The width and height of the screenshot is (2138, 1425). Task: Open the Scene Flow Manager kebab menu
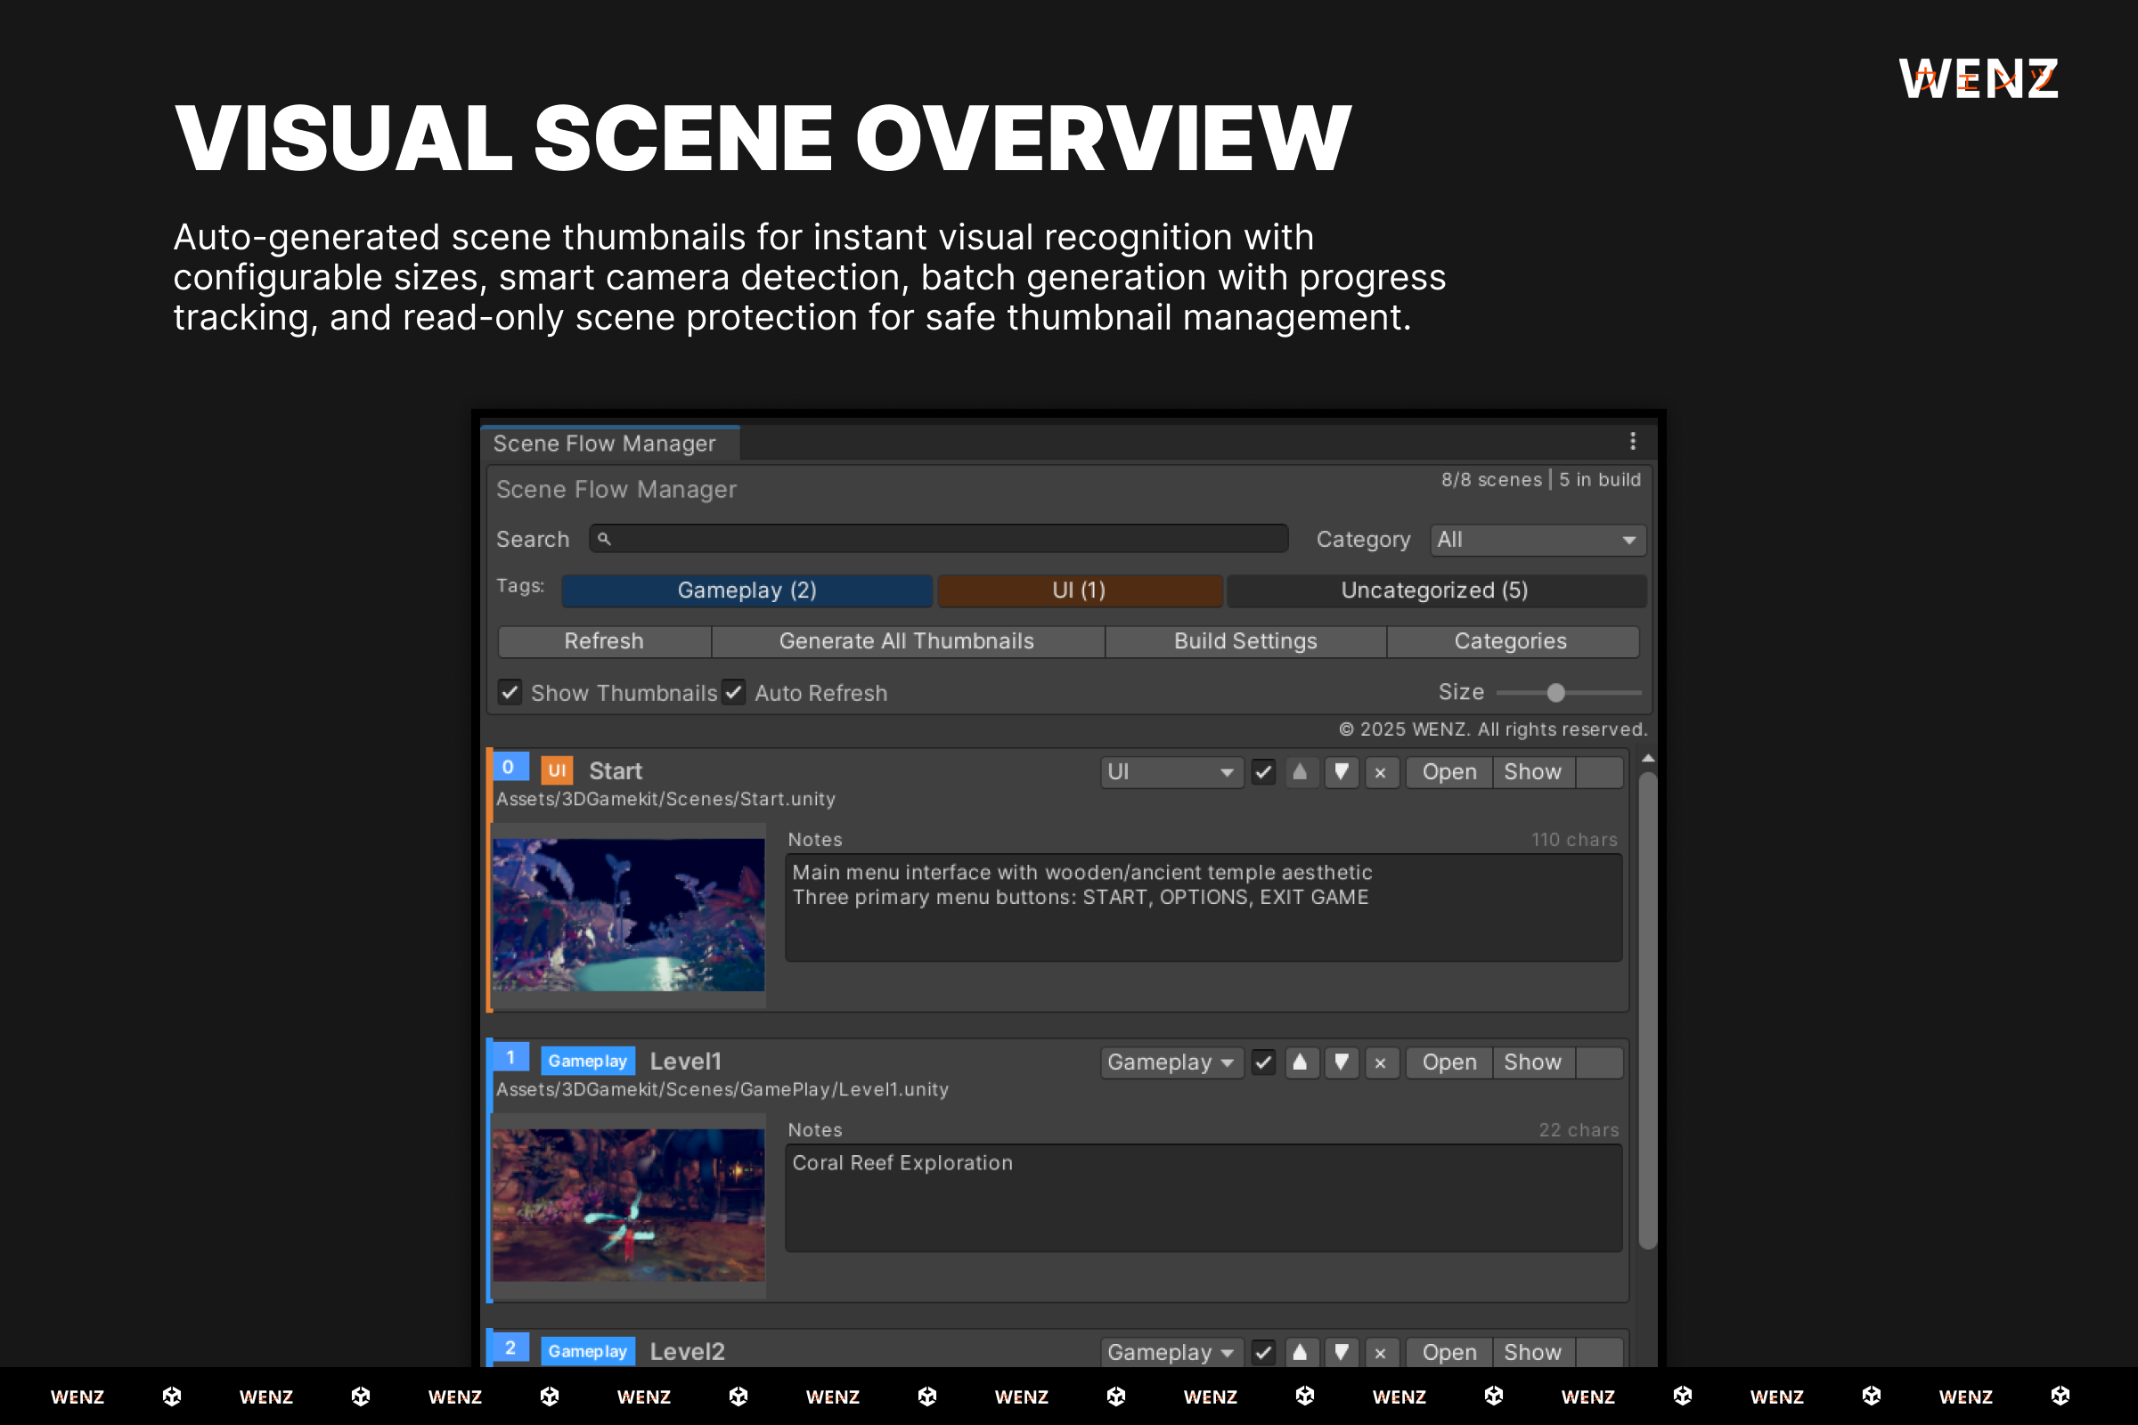(1633, 442)
